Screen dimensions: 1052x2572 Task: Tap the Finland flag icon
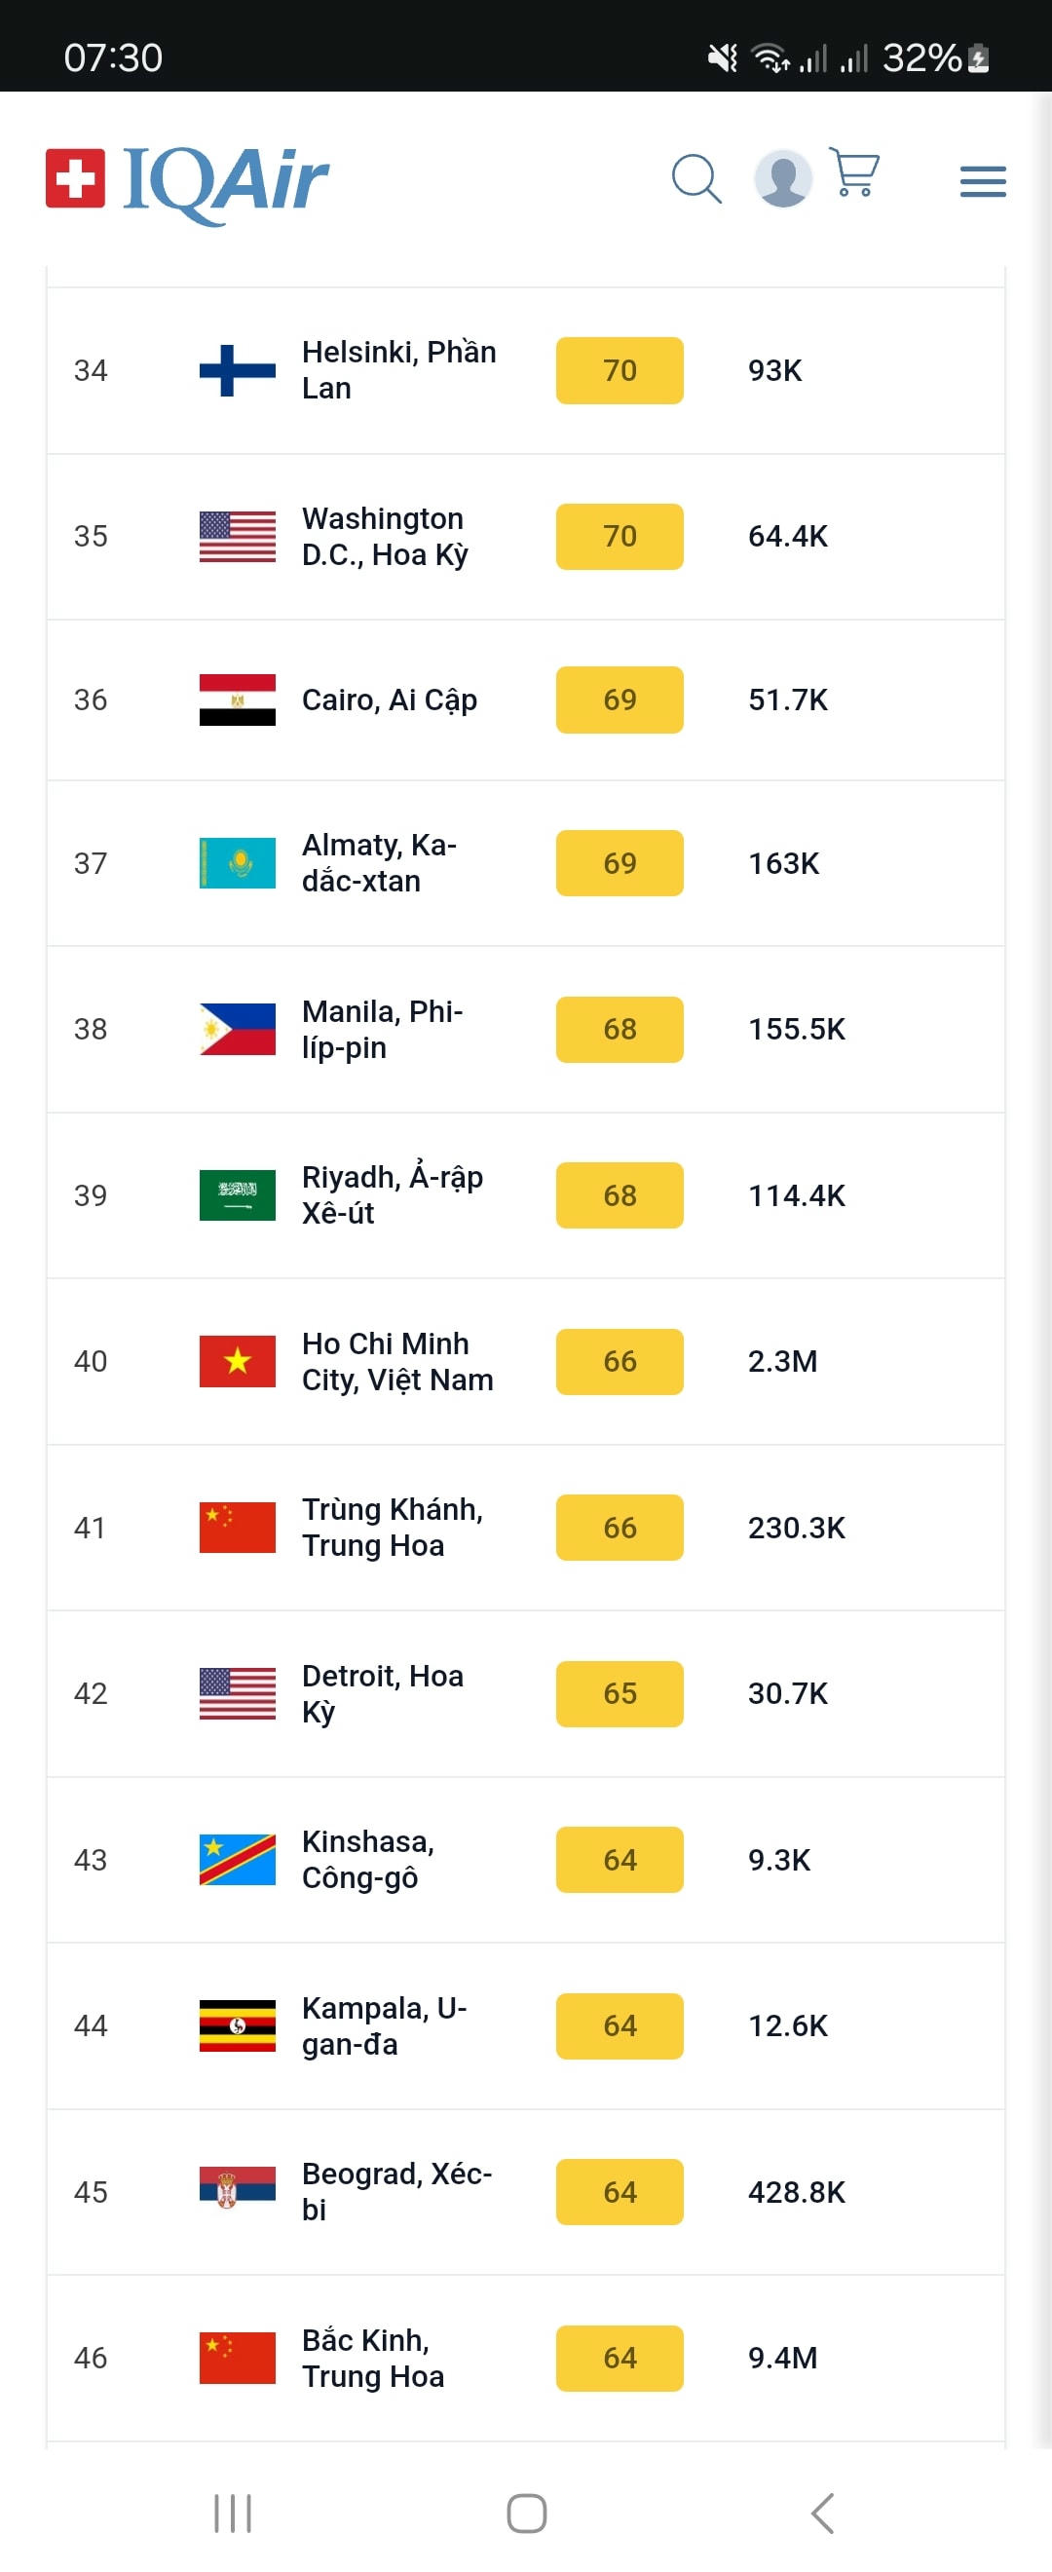(x=238, y=370)
